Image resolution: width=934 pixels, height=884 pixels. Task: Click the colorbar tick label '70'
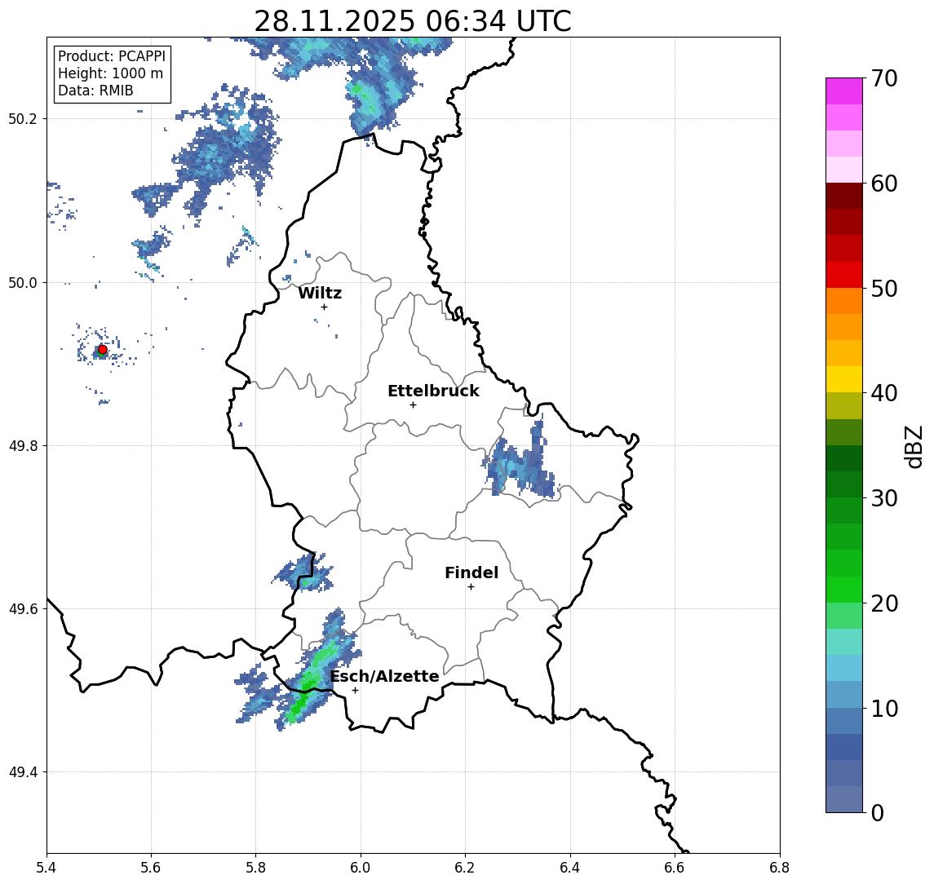click(x=884, y=78)
